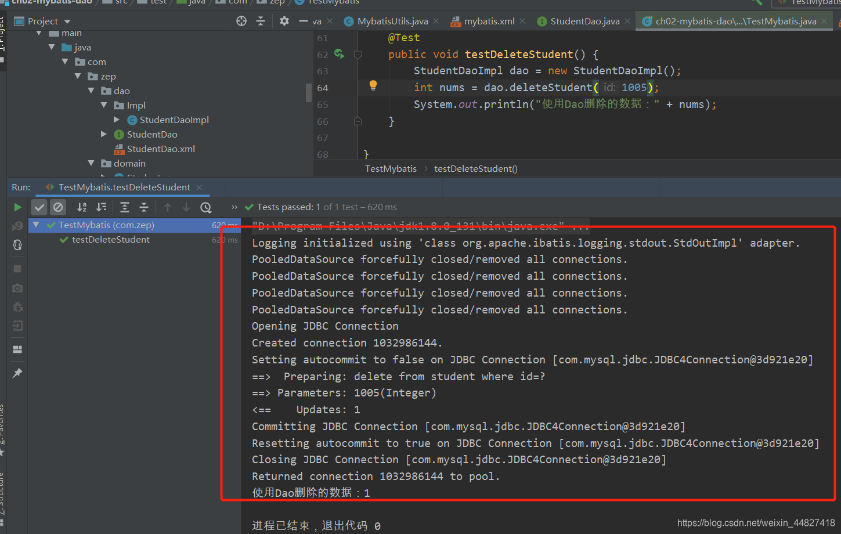Image resolution: width=841 pixels, height=534 pixels.
Task: Sort test results by duration
Action: [x=102, y=207]
